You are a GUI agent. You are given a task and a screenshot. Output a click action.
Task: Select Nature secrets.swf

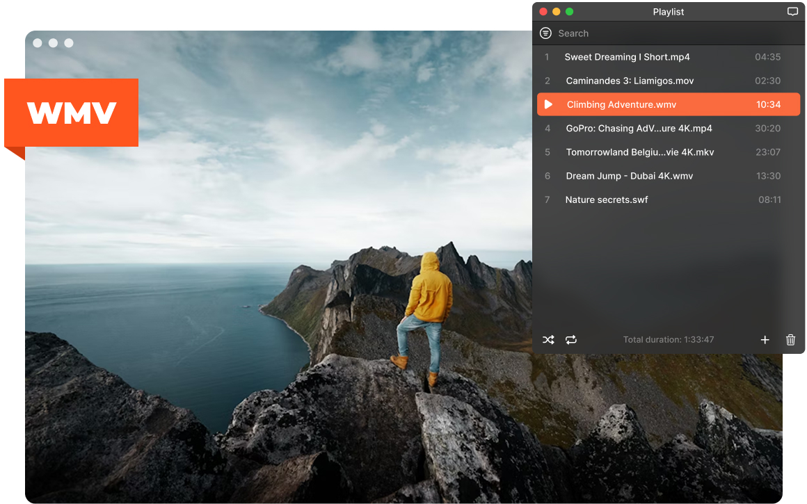[668, 200]
